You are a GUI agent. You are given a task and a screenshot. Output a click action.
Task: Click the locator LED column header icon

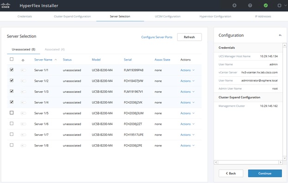pyautogui.click(x=23, y=60)
